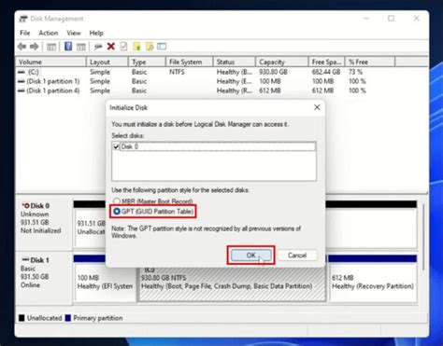
Task: Open the View menu
Action: point(74,33)
